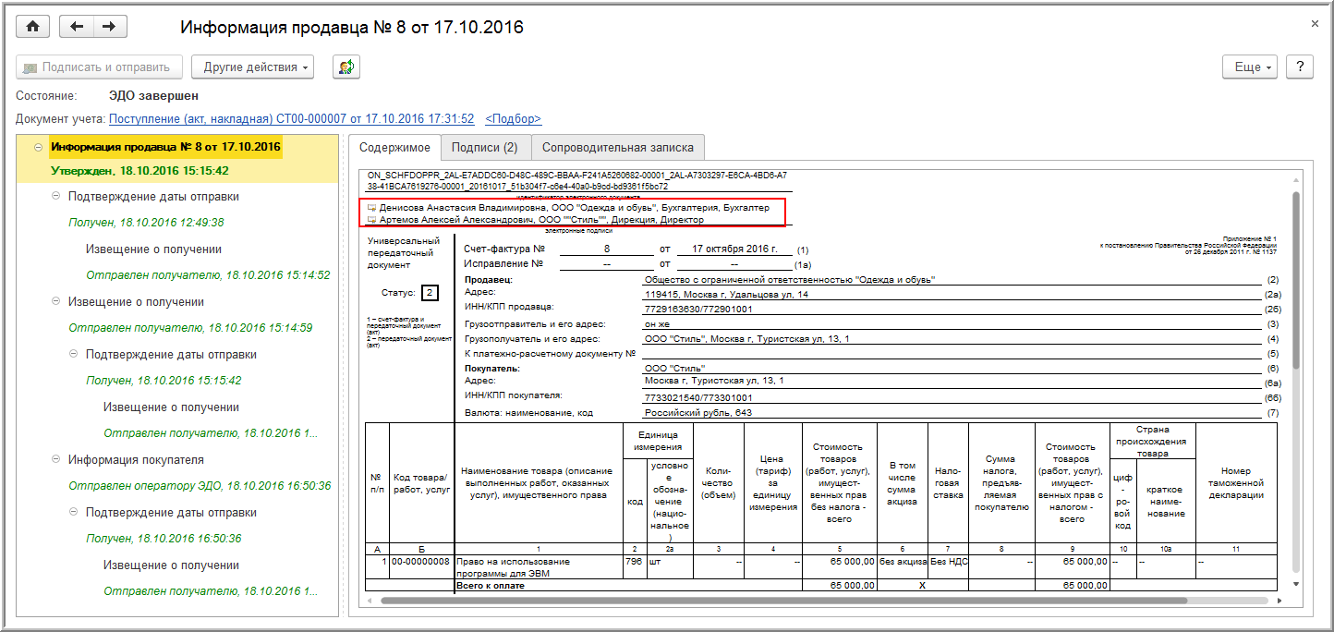Close the Информация продавца window
Viewport: 1334px width, 632px height.
(1315, 23)
